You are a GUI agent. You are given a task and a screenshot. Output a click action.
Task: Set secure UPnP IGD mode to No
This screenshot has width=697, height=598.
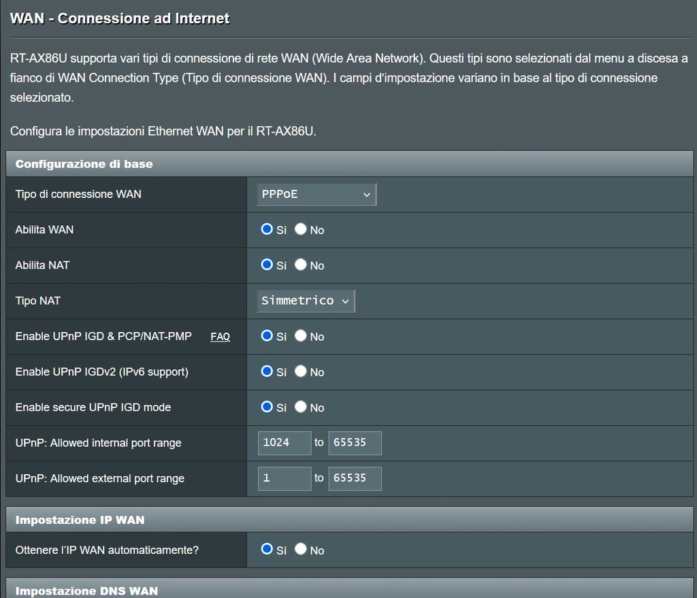(301, 407)
